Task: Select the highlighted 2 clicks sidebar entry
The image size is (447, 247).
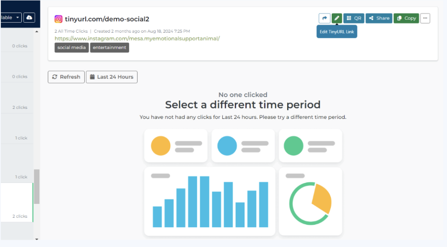Action: click(x=17, y=202)
